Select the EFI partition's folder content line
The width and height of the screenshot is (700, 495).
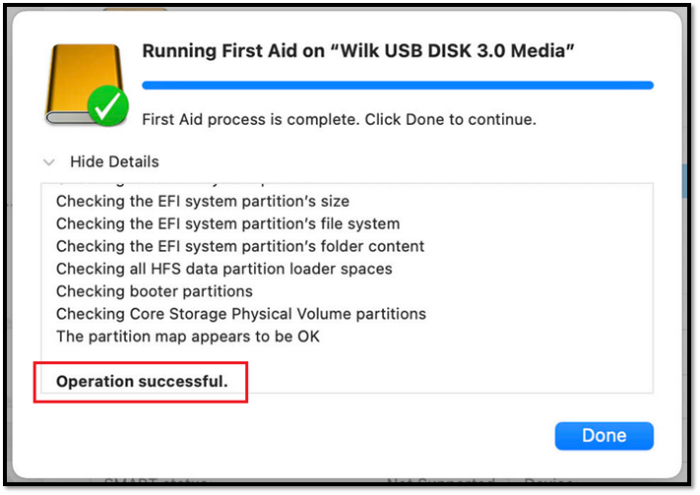click(x=240, y=246)
